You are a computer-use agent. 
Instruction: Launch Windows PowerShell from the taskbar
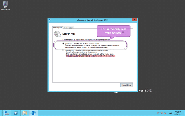point(16,113)
